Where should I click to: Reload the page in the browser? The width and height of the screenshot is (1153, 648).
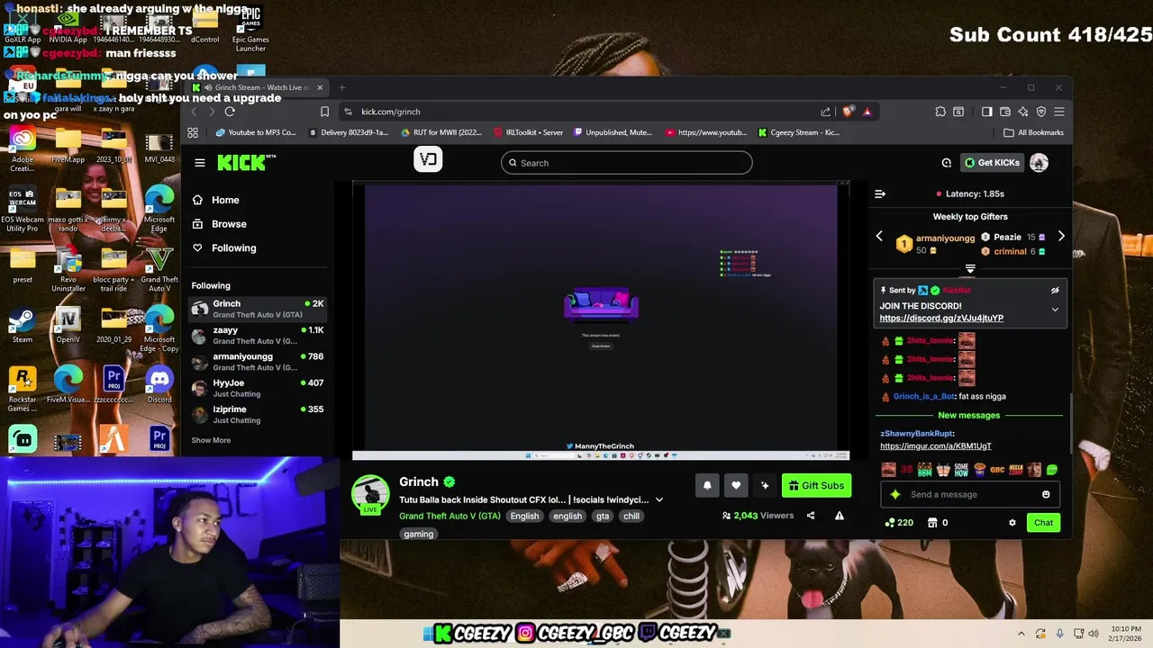point(230,112)
